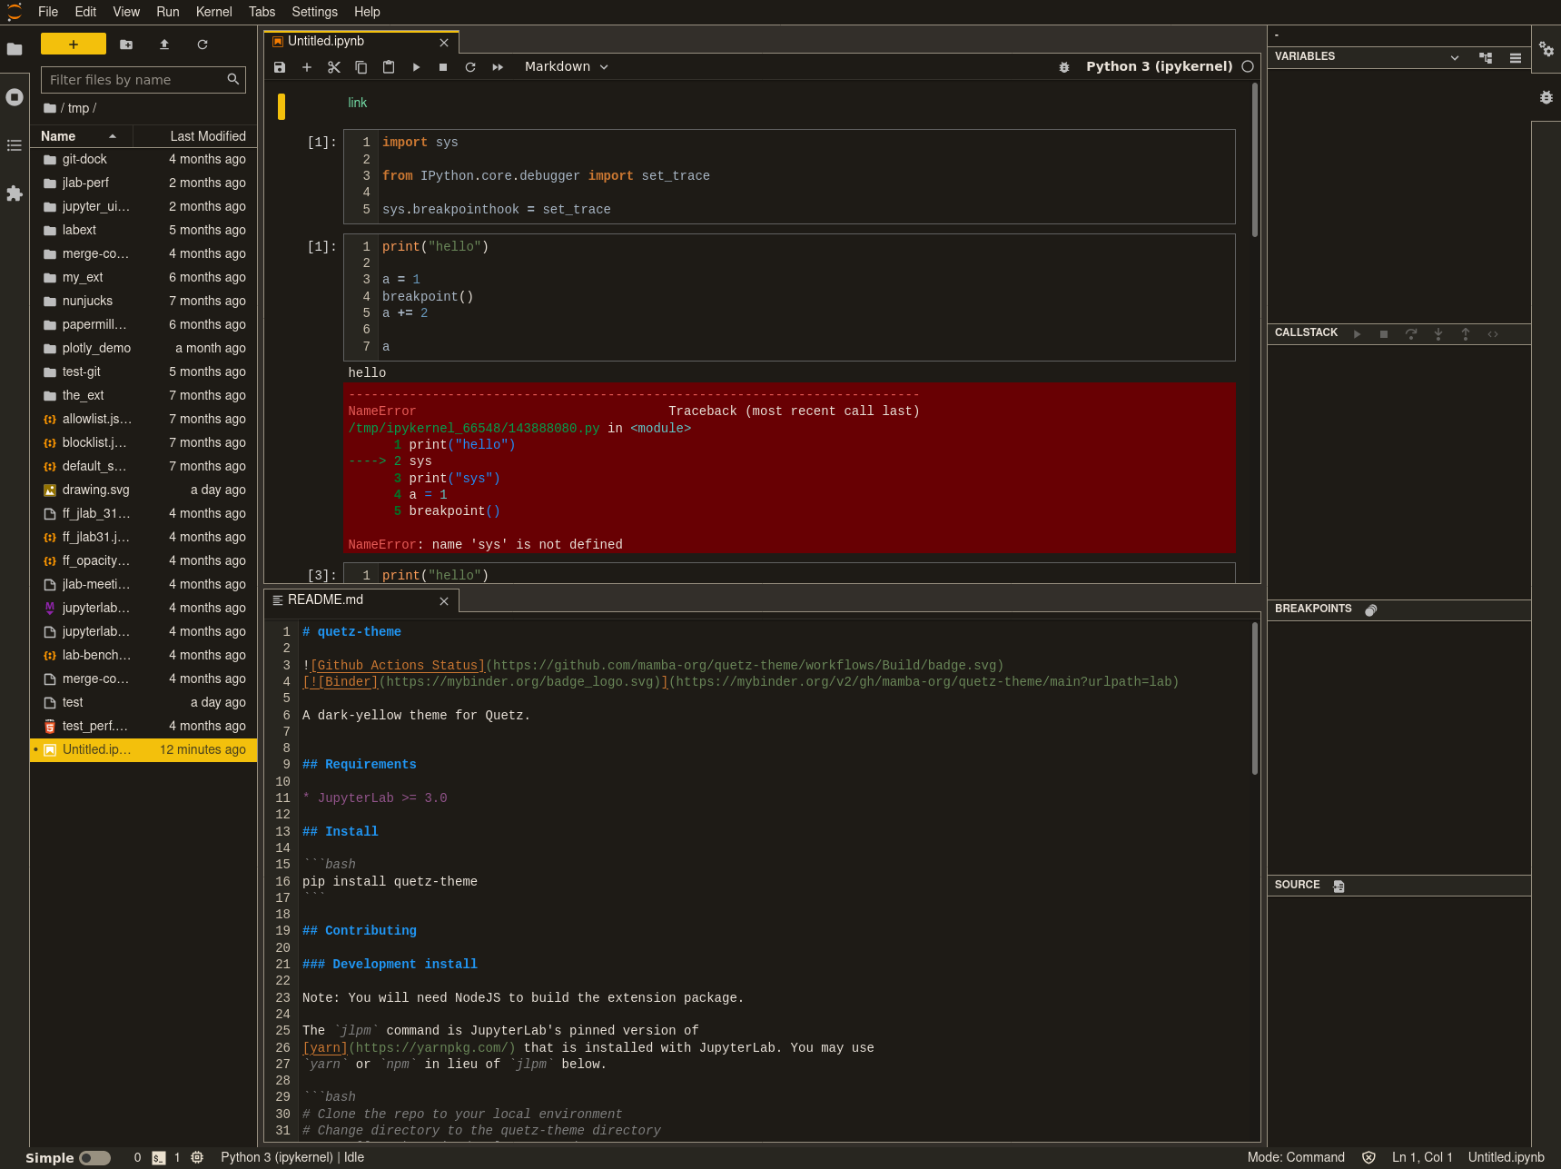
Task: Click the trusted notebook shield icon
Action: coord(1368,1158)
